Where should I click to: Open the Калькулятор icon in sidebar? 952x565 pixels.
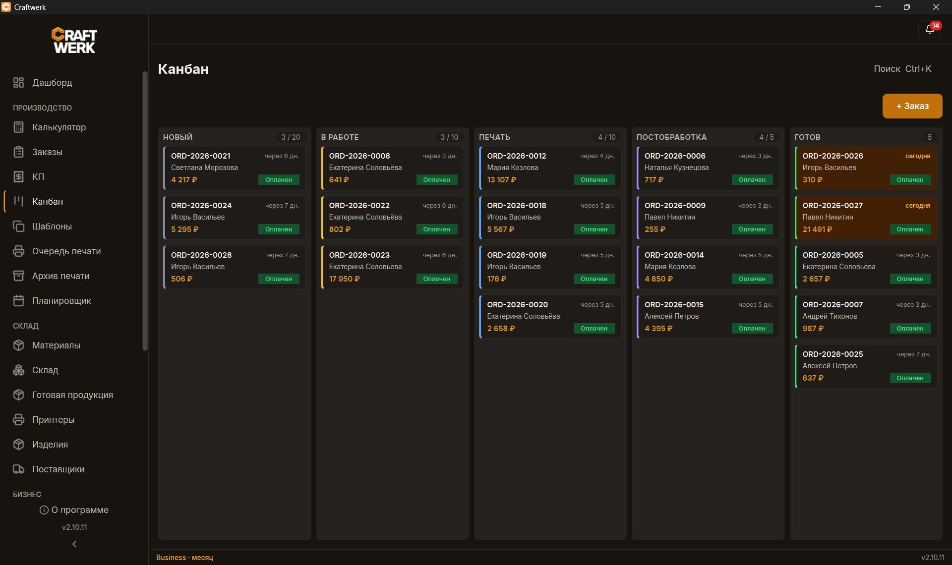click(18, 127)
